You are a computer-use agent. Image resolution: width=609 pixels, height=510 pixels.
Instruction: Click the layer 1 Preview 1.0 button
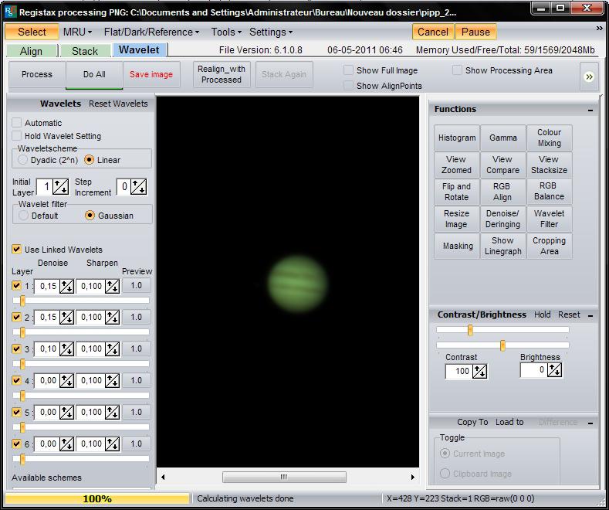click(x=137, y=286)
